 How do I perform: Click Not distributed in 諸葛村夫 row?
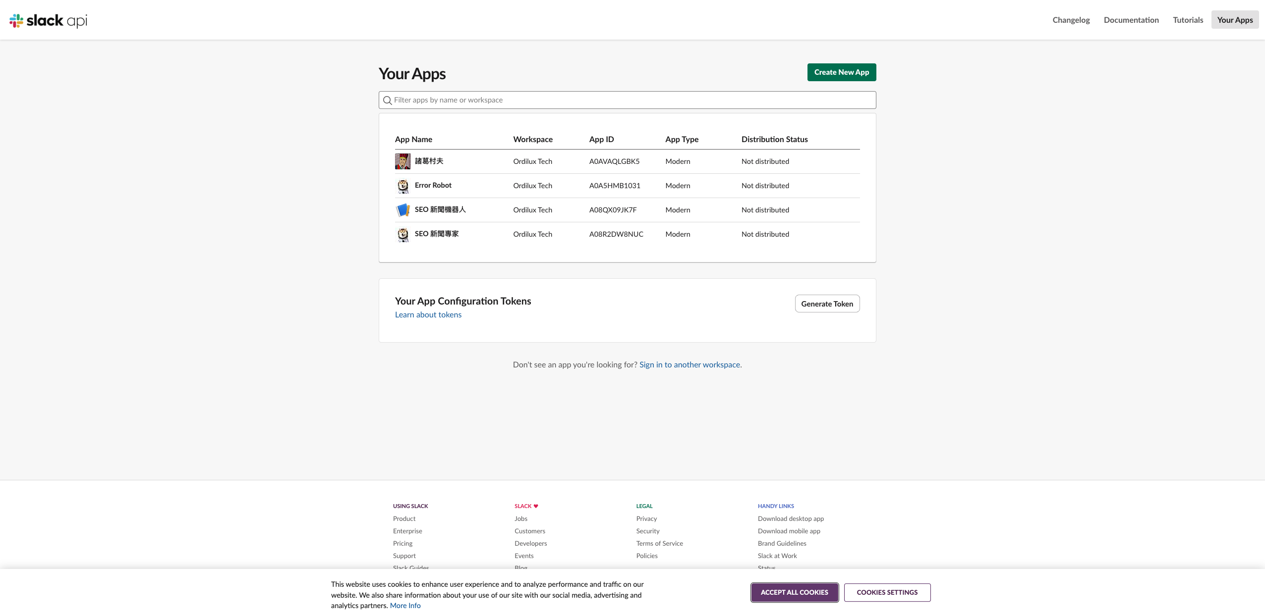[765, 161]
